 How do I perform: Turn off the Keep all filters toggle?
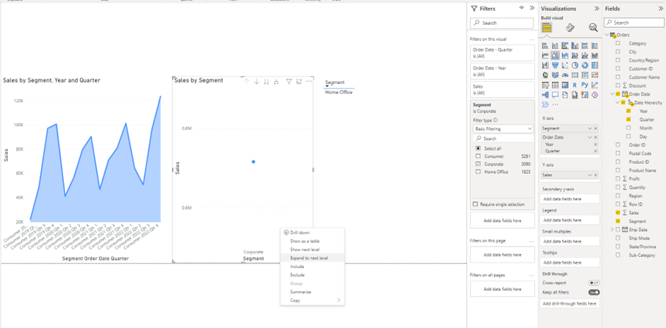pos(594,293)
